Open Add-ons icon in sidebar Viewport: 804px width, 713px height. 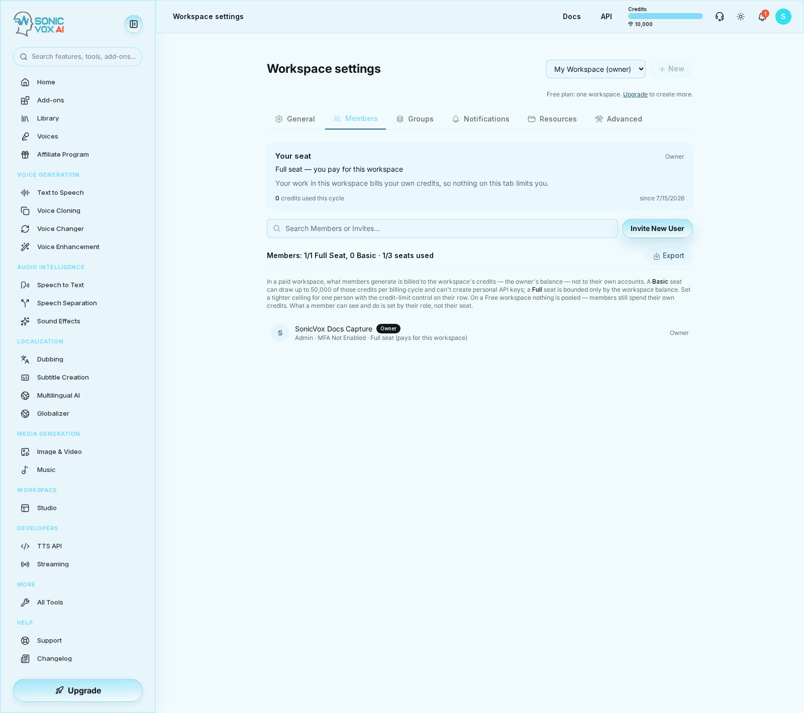point(25,100)
